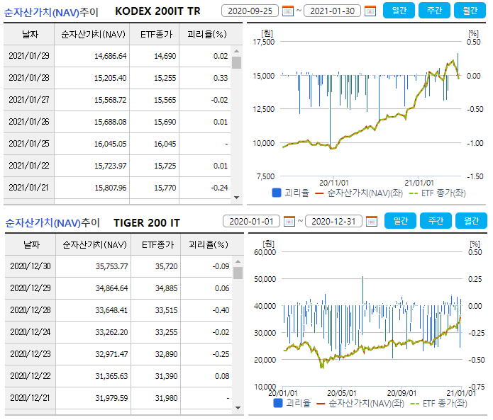Toggle 괴리율 blue legend swatch in KODEX chart
This screenshot has width=493, height=420.
[277, 193]
